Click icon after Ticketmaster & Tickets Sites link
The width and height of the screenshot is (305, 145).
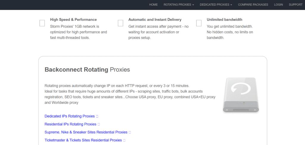click(125, 141)
